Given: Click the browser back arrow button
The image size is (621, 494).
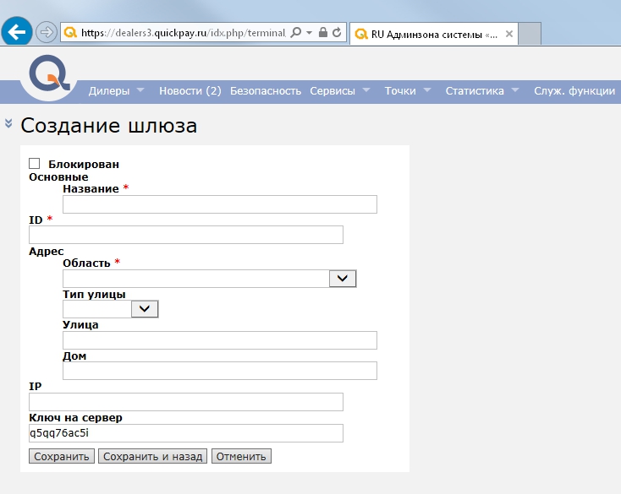Looking at the screenshot, I should 17,32.
